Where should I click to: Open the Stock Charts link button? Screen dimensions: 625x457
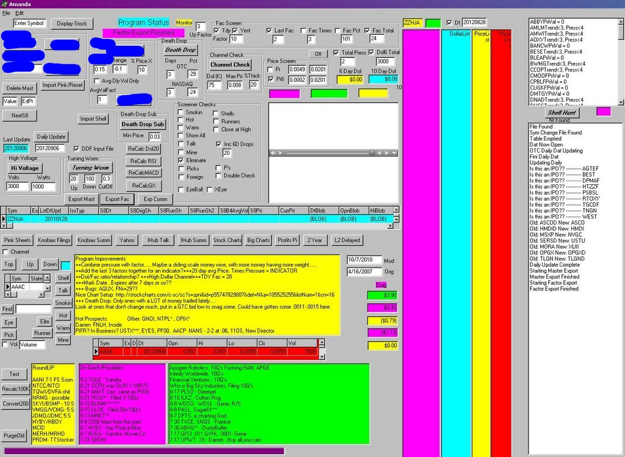click(x=227, y=240)
